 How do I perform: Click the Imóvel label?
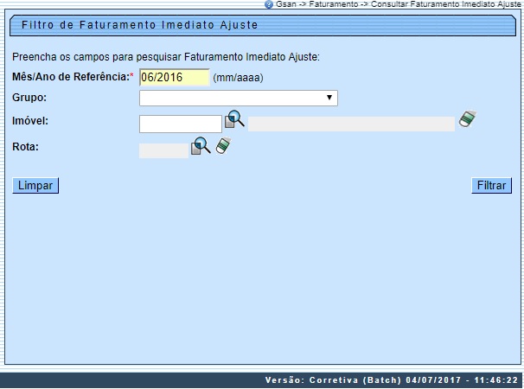30,121
